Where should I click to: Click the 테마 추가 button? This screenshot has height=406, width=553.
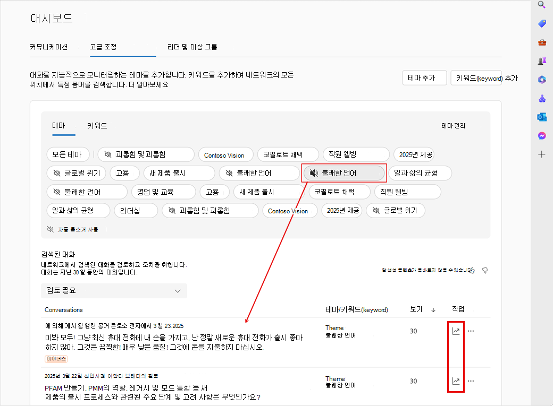coord(424,77)
